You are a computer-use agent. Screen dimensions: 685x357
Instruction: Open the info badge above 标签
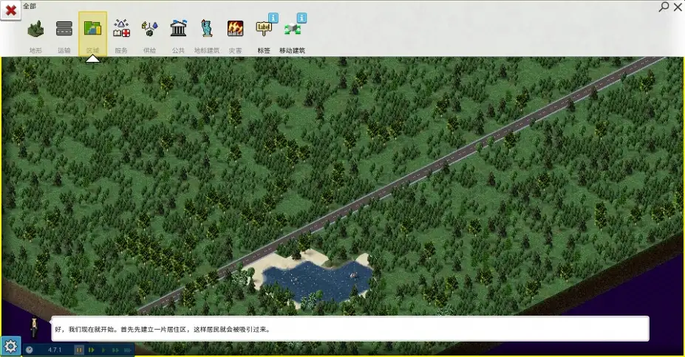click(273, 18)
